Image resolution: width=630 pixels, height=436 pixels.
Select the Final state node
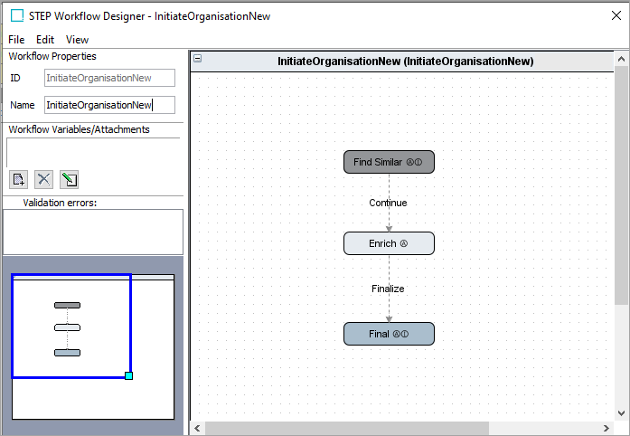(x=389, y=334)
